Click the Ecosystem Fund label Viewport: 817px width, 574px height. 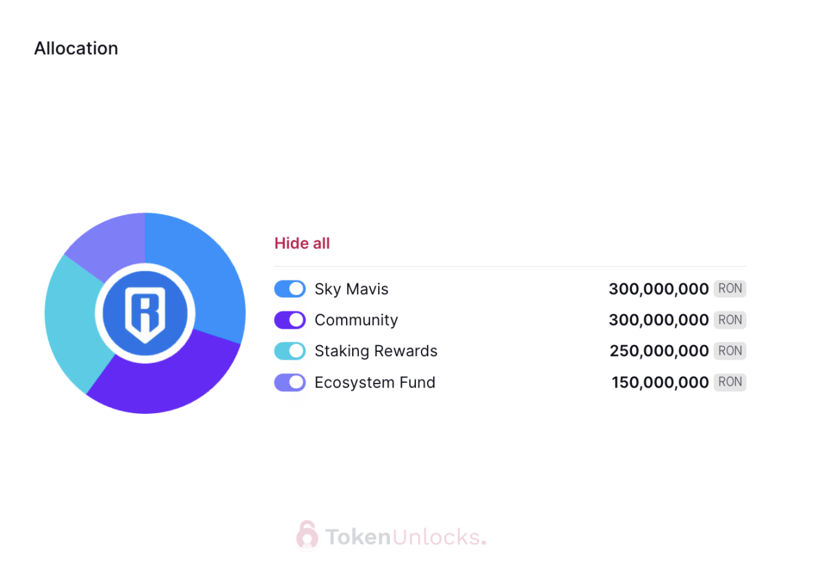click(375, 382)
